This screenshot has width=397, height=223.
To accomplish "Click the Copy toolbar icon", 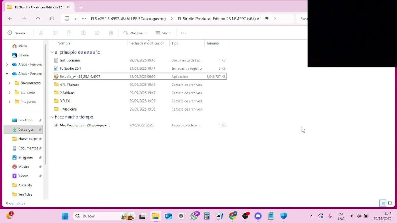I will click(x=55, y=33).
